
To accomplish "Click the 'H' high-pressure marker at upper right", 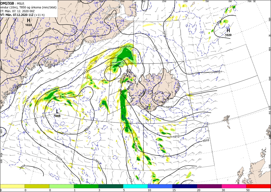I will point(228,31).
